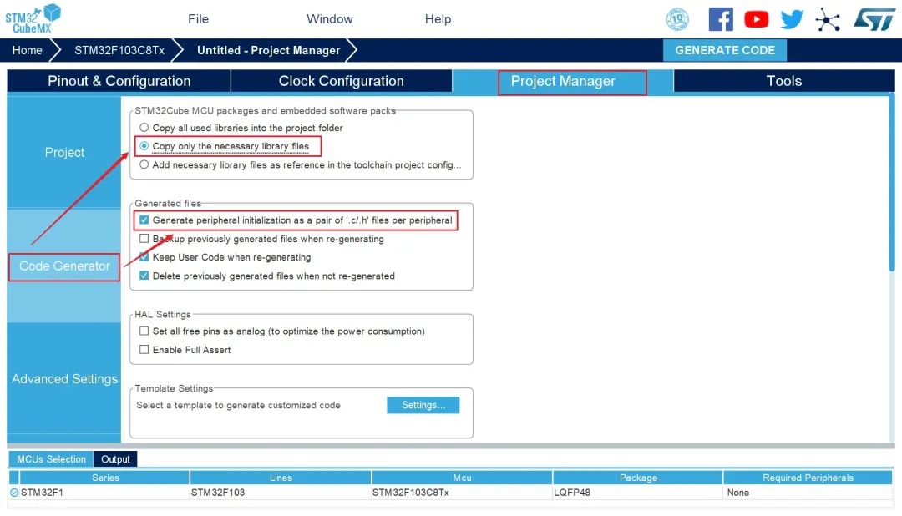The width and height of the screenshot is (902, 516).
Task: Switch to Project Manager tab
Action: (563, 81)
